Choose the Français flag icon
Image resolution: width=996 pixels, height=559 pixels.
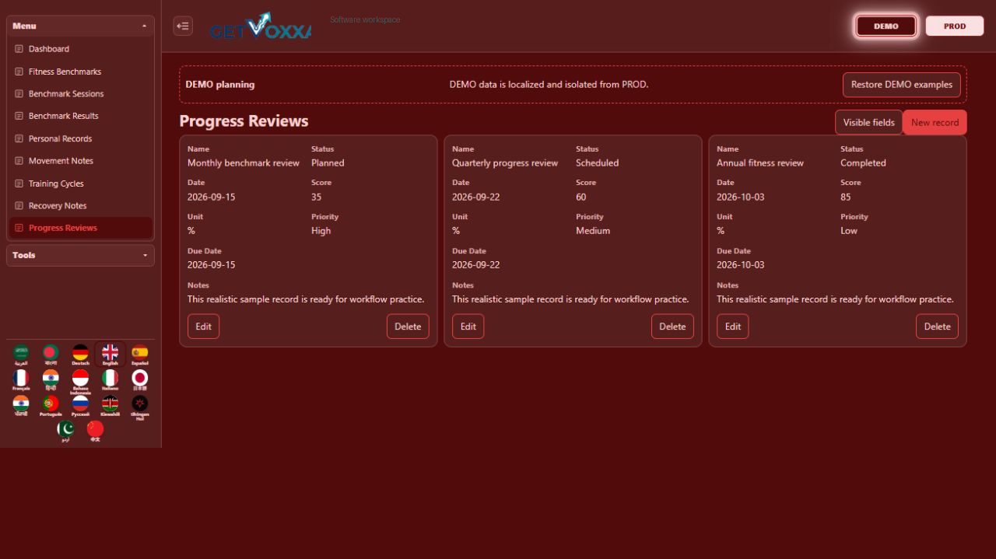pos(21,378)
